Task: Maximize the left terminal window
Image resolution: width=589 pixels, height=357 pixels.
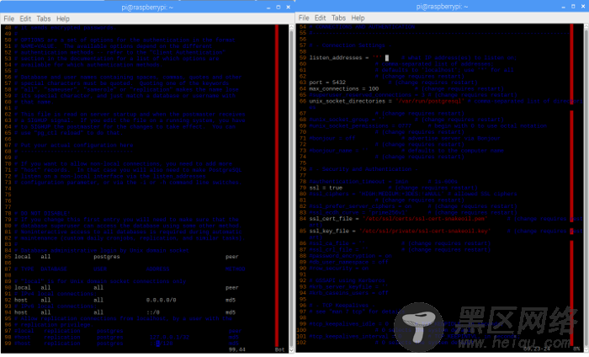Action: 279,7
